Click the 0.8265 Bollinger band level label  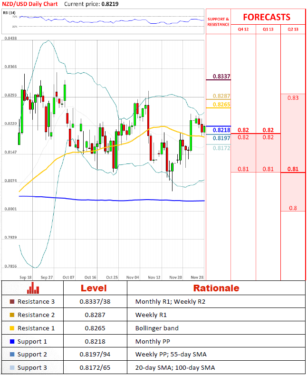tap(221, 105)
